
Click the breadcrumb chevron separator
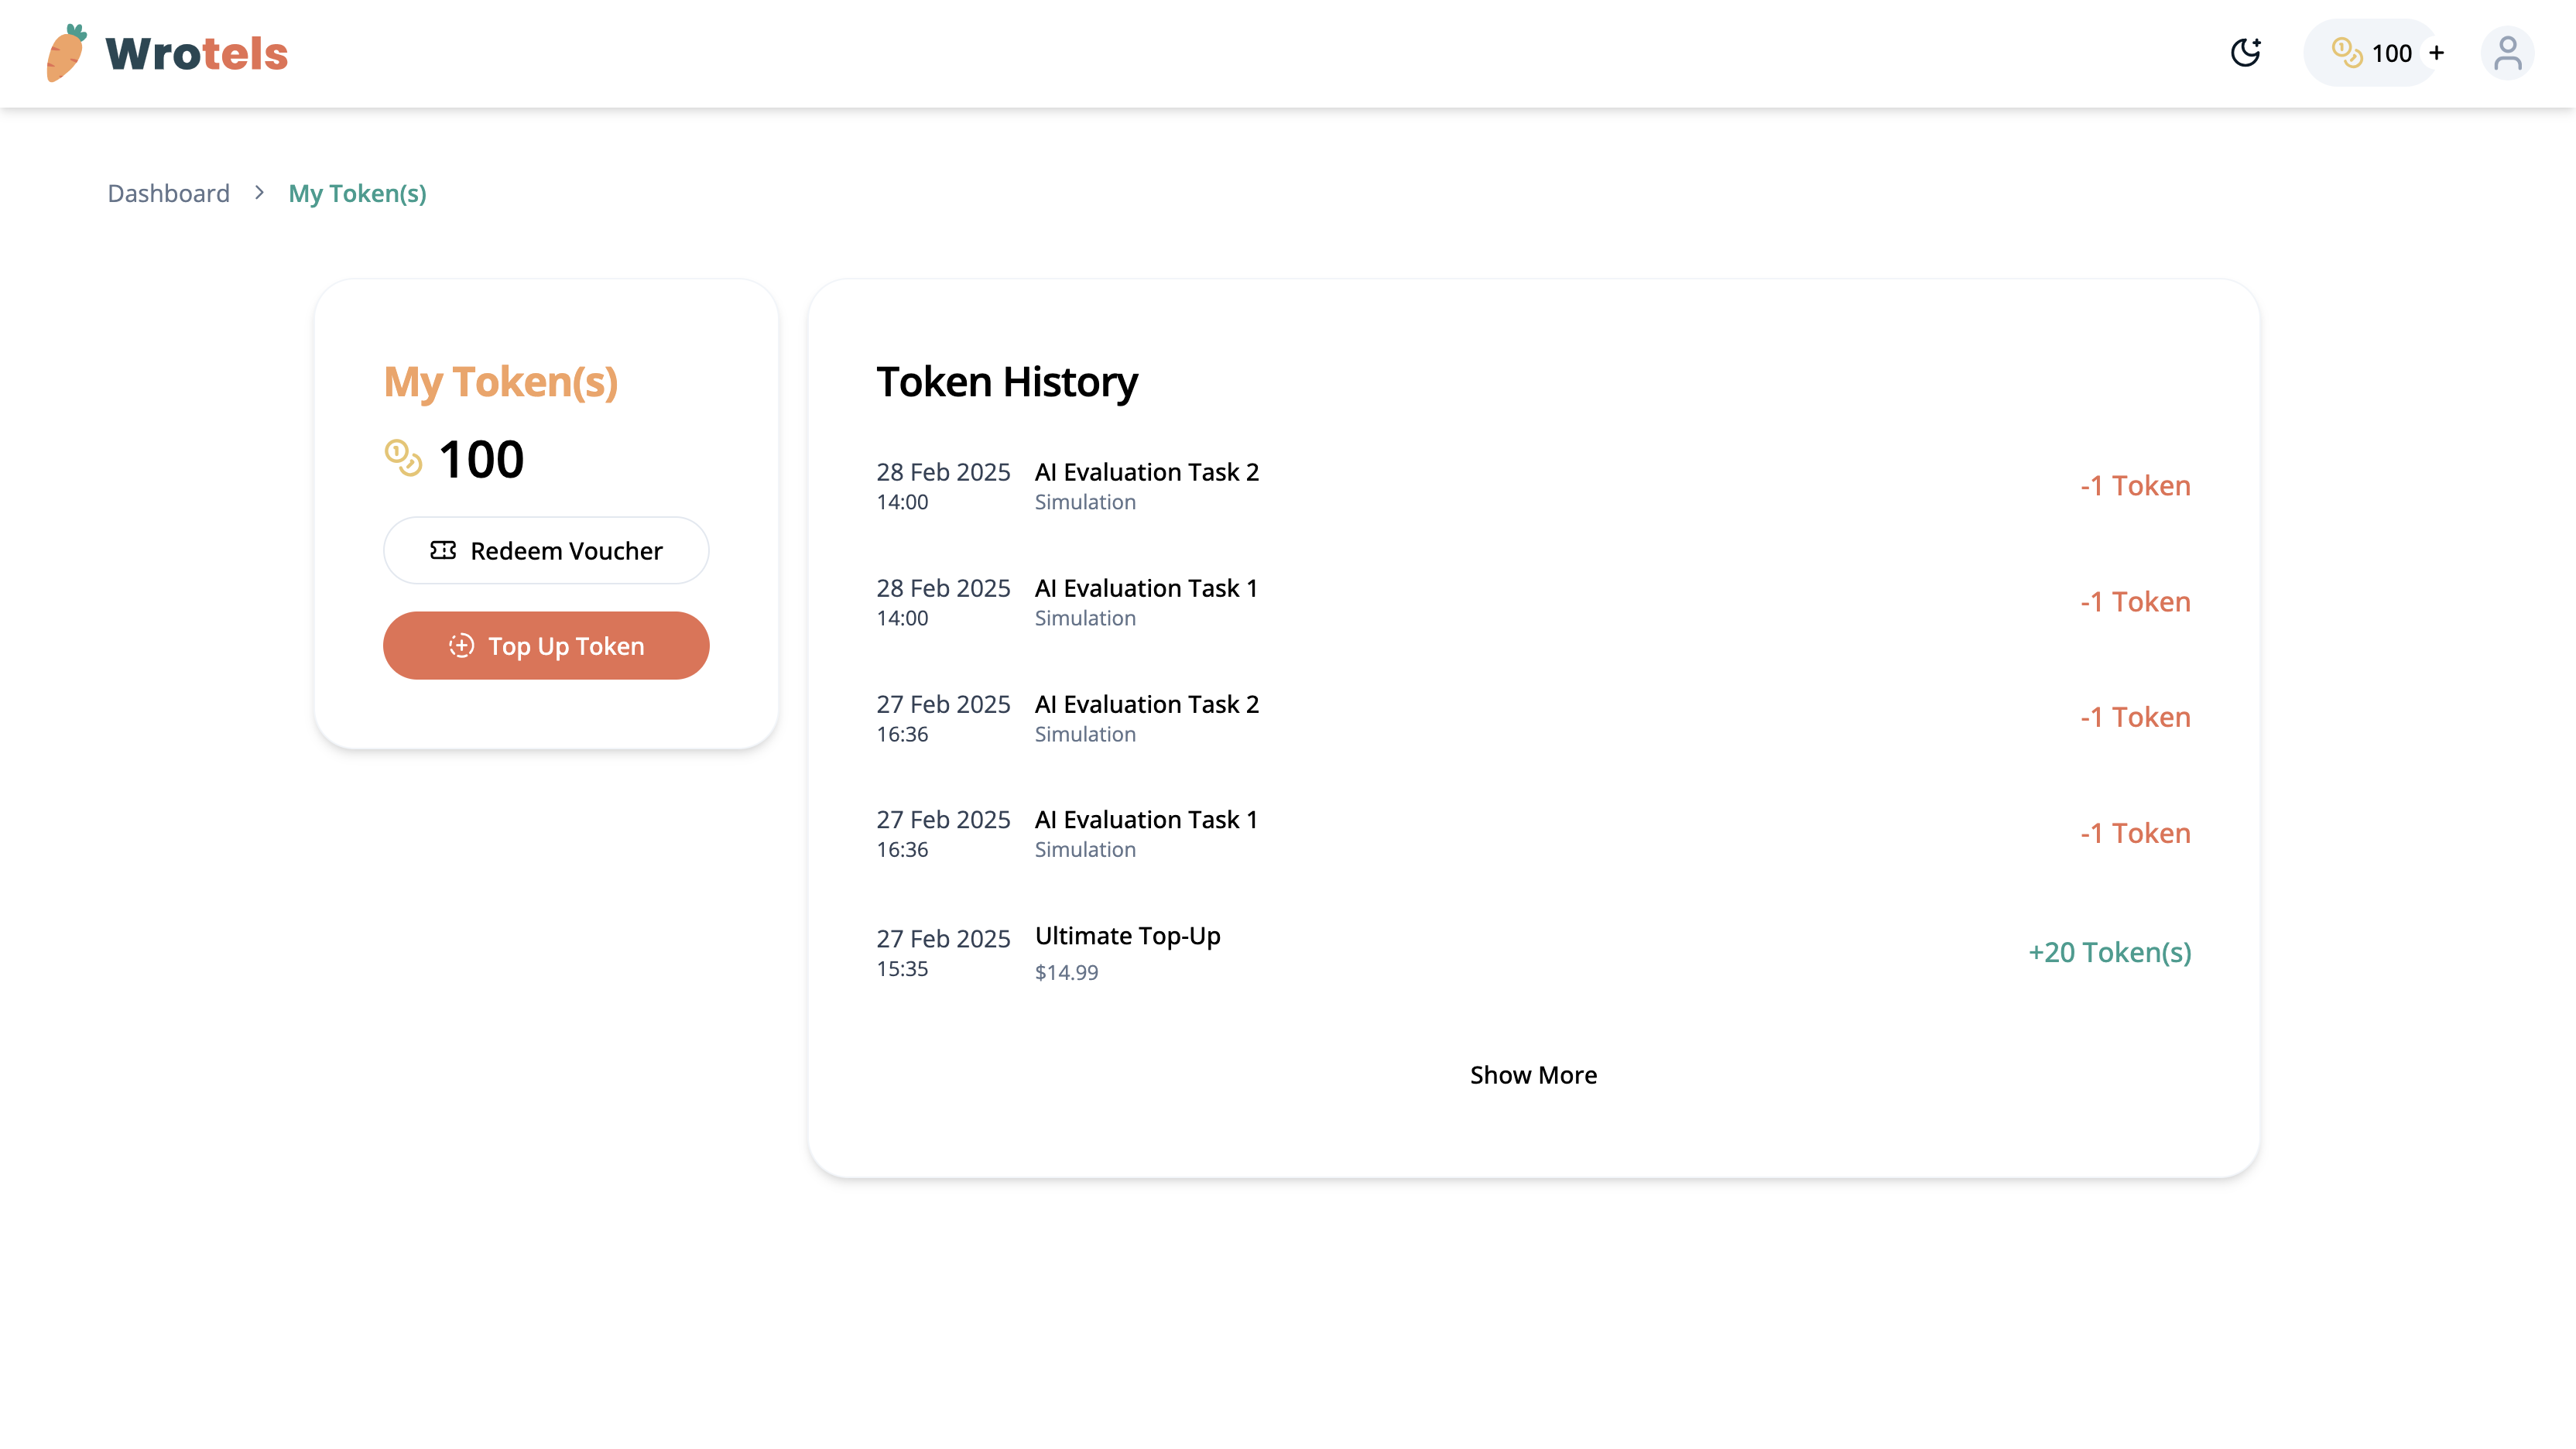coord(259,192)
